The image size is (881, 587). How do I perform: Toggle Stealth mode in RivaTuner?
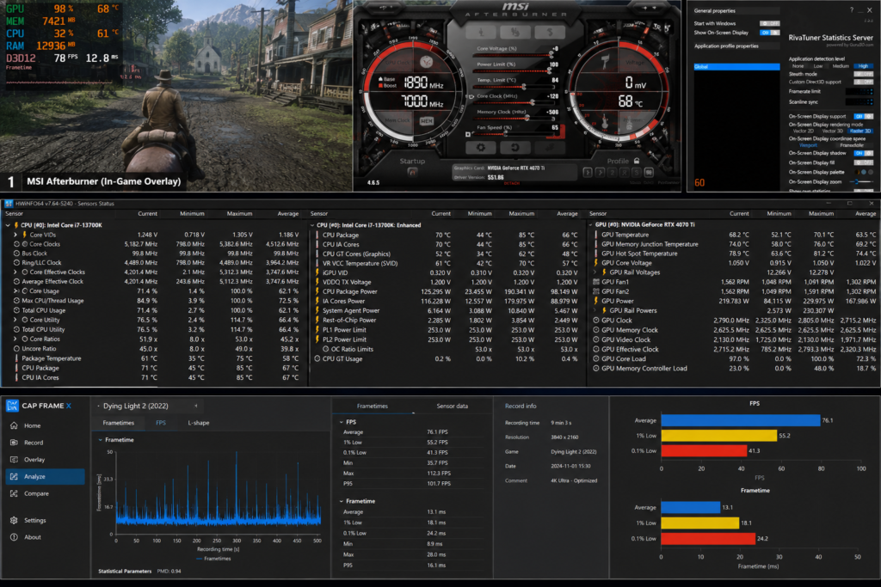[x=863, y=74]
